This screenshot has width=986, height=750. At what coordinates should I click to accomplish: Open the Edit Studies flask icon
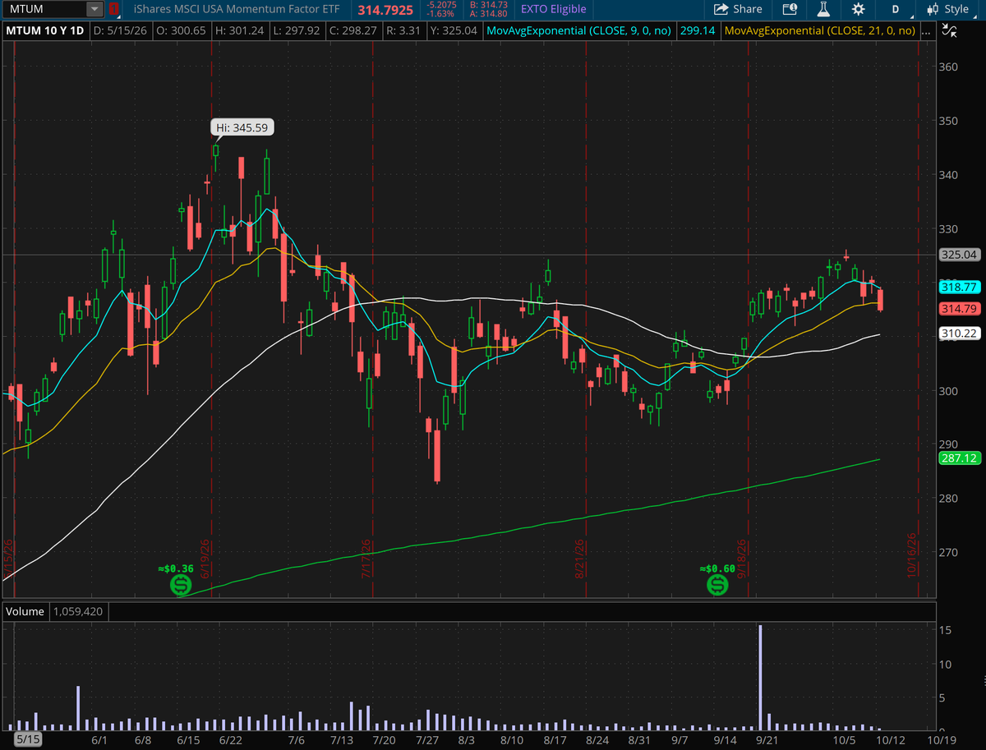coord(822,9)
